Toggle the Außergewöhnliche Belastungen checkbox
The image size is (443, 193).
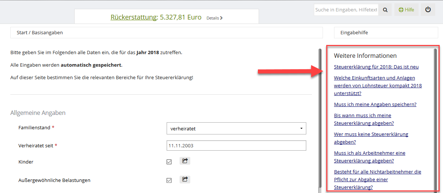point(169,180)
